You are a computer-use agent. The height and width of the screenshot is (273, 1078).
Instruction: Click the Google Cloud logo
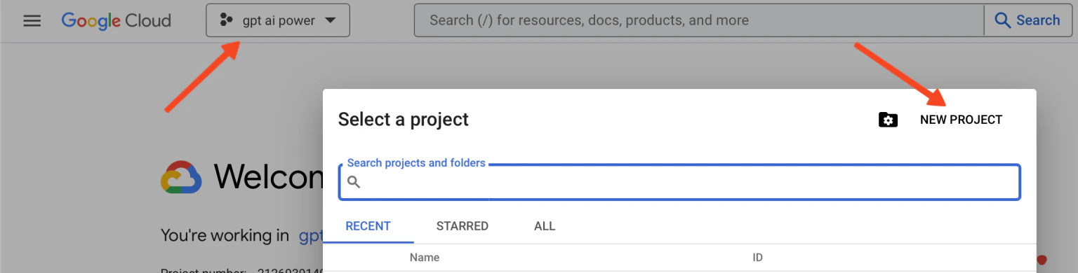click(x=117, y=21)
